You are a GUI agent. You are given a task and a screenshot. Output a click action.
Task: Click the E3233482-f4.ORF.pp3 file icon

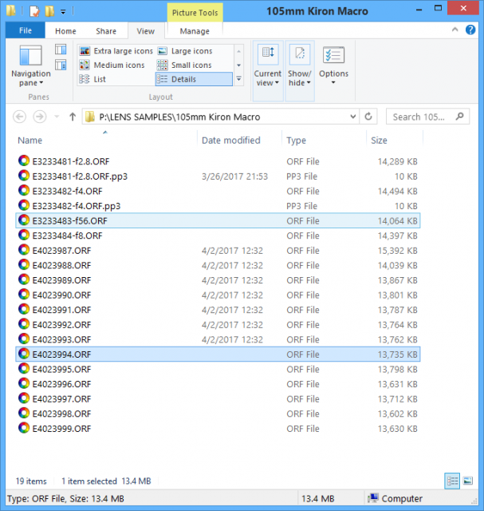(24, 205)
